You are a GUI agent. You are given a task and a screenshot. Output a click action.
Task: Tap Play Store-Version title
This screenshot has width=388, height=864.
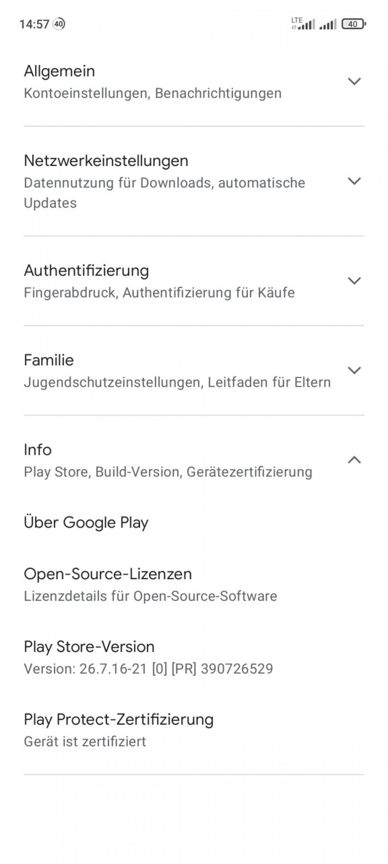(89, 647)
